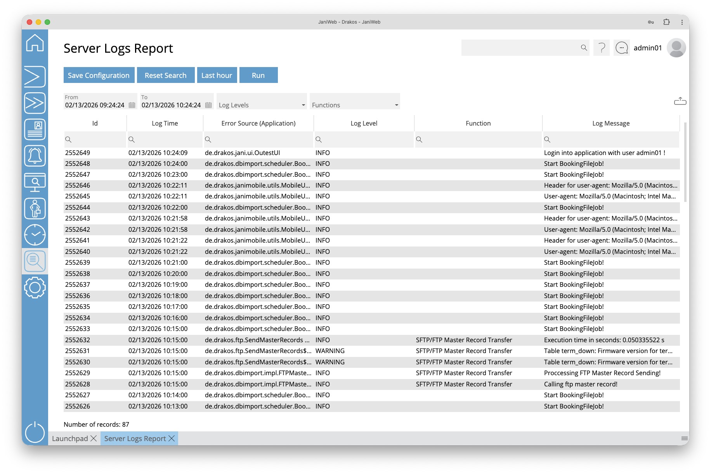
Task: Open the To date calendar picker
Action: (208, 105)
